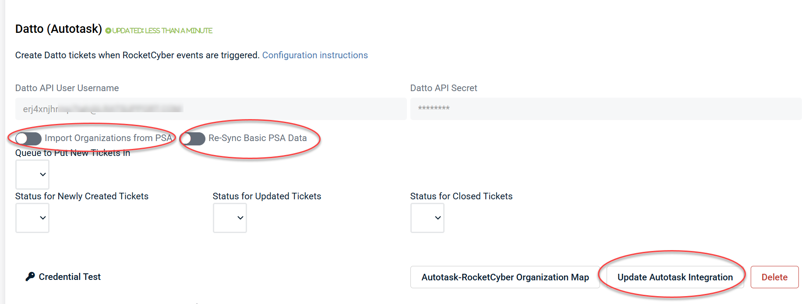This screenshot has width=805, height=304.
Task: Click into the Datto API Secret field
Action: point(606,109)
